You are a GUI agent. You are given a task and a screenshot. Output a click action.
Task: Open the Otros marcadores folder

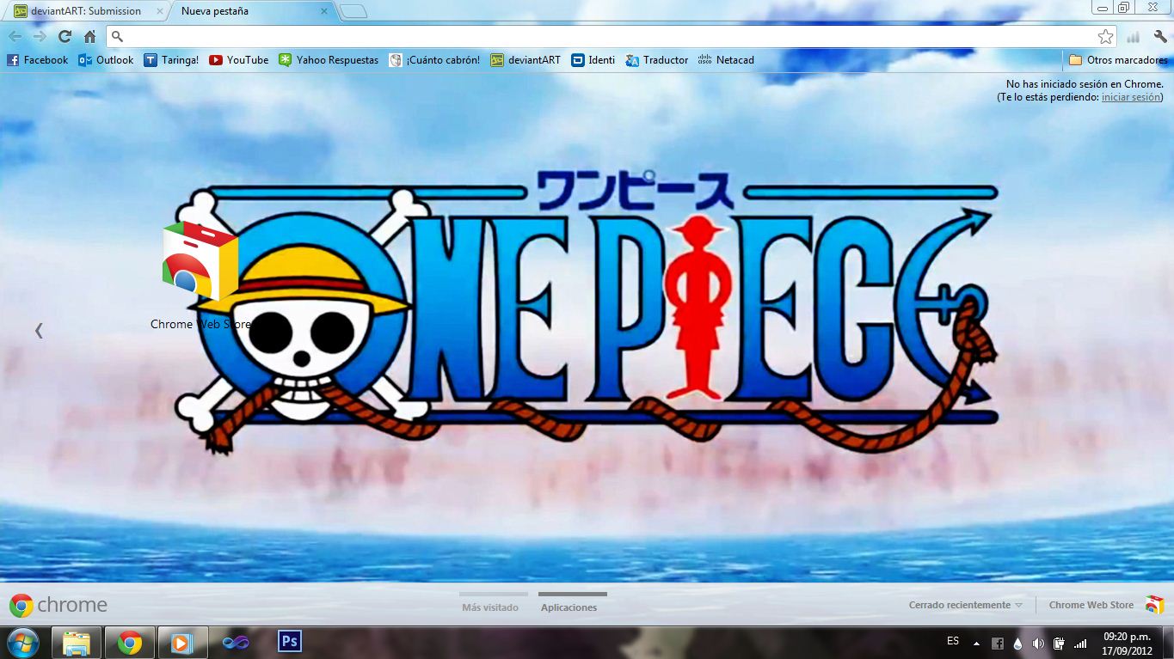(x=1118, y=60)
